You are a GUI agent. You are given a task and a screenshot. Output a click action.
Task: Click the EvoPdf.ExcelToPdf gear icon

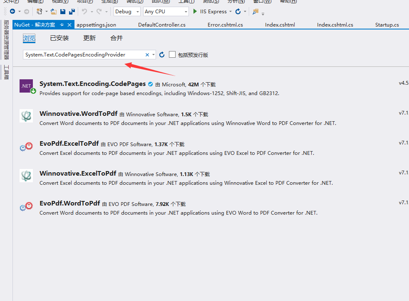(x=26, y=147)
